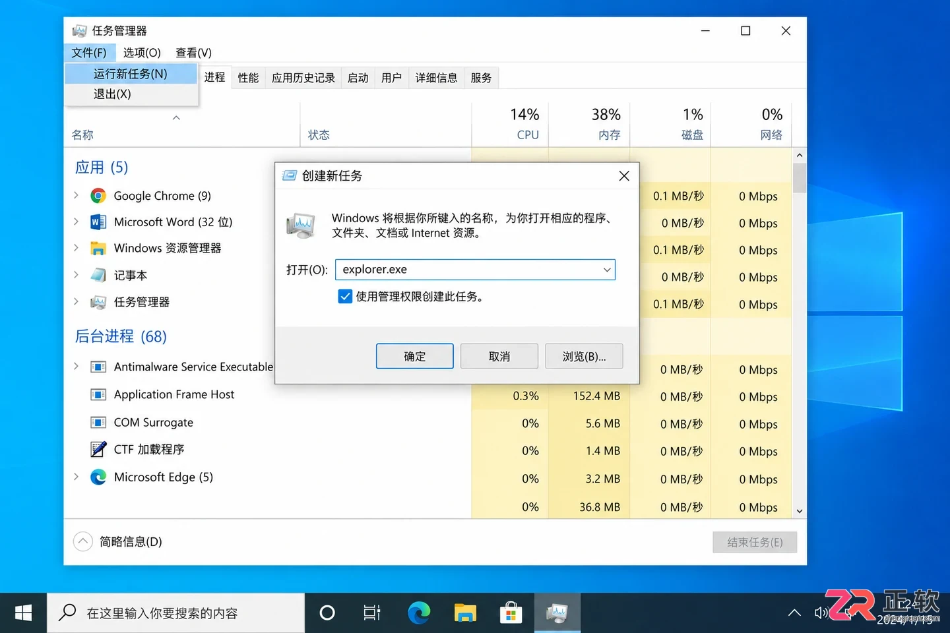The height and width of the screenshot is (633, 950).
Task: Click the Application Frame Host icon
Action: (98, 394)
